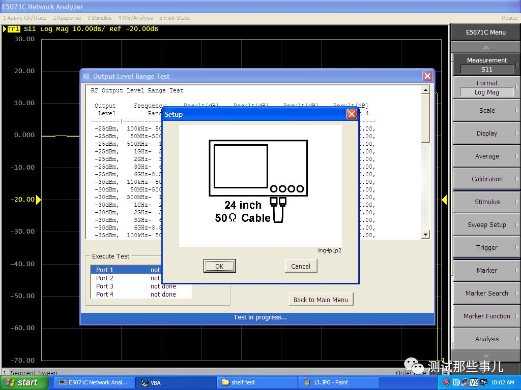This screenshot has width=521, height=390.
Task: Open the 5 Instr State menu
Action: (175, 18)
